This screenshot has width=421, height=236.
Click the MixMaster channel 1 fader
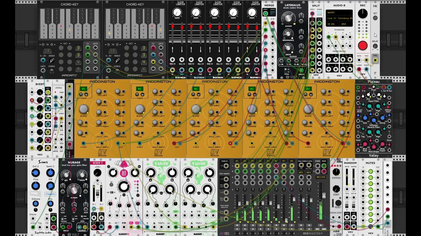tap(239, 204)
